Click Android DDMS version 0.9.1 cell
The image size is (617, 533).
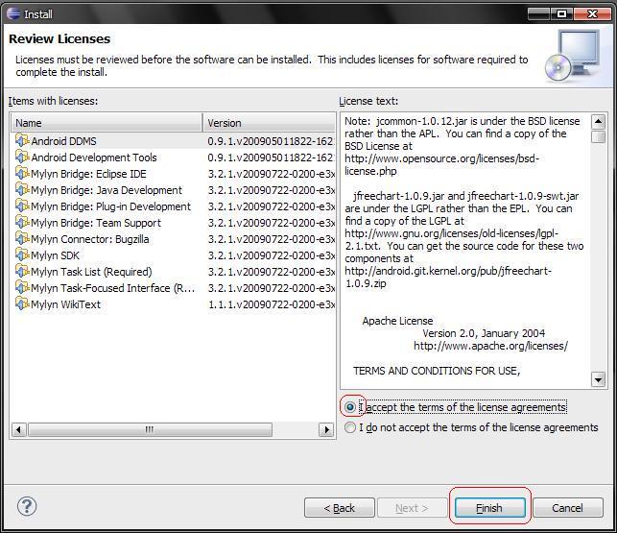pyautogui.click(x=271, y=141)
